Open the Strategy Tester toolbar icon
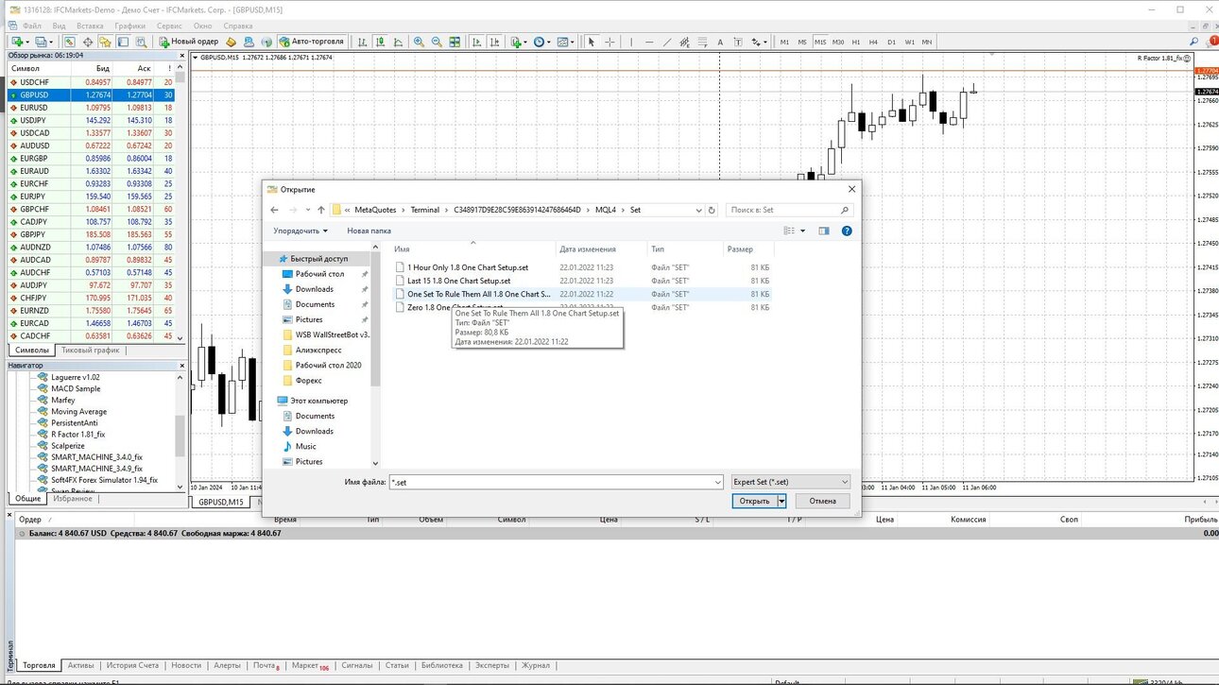Screen dimensions: 1219x685 click(141, 42)
